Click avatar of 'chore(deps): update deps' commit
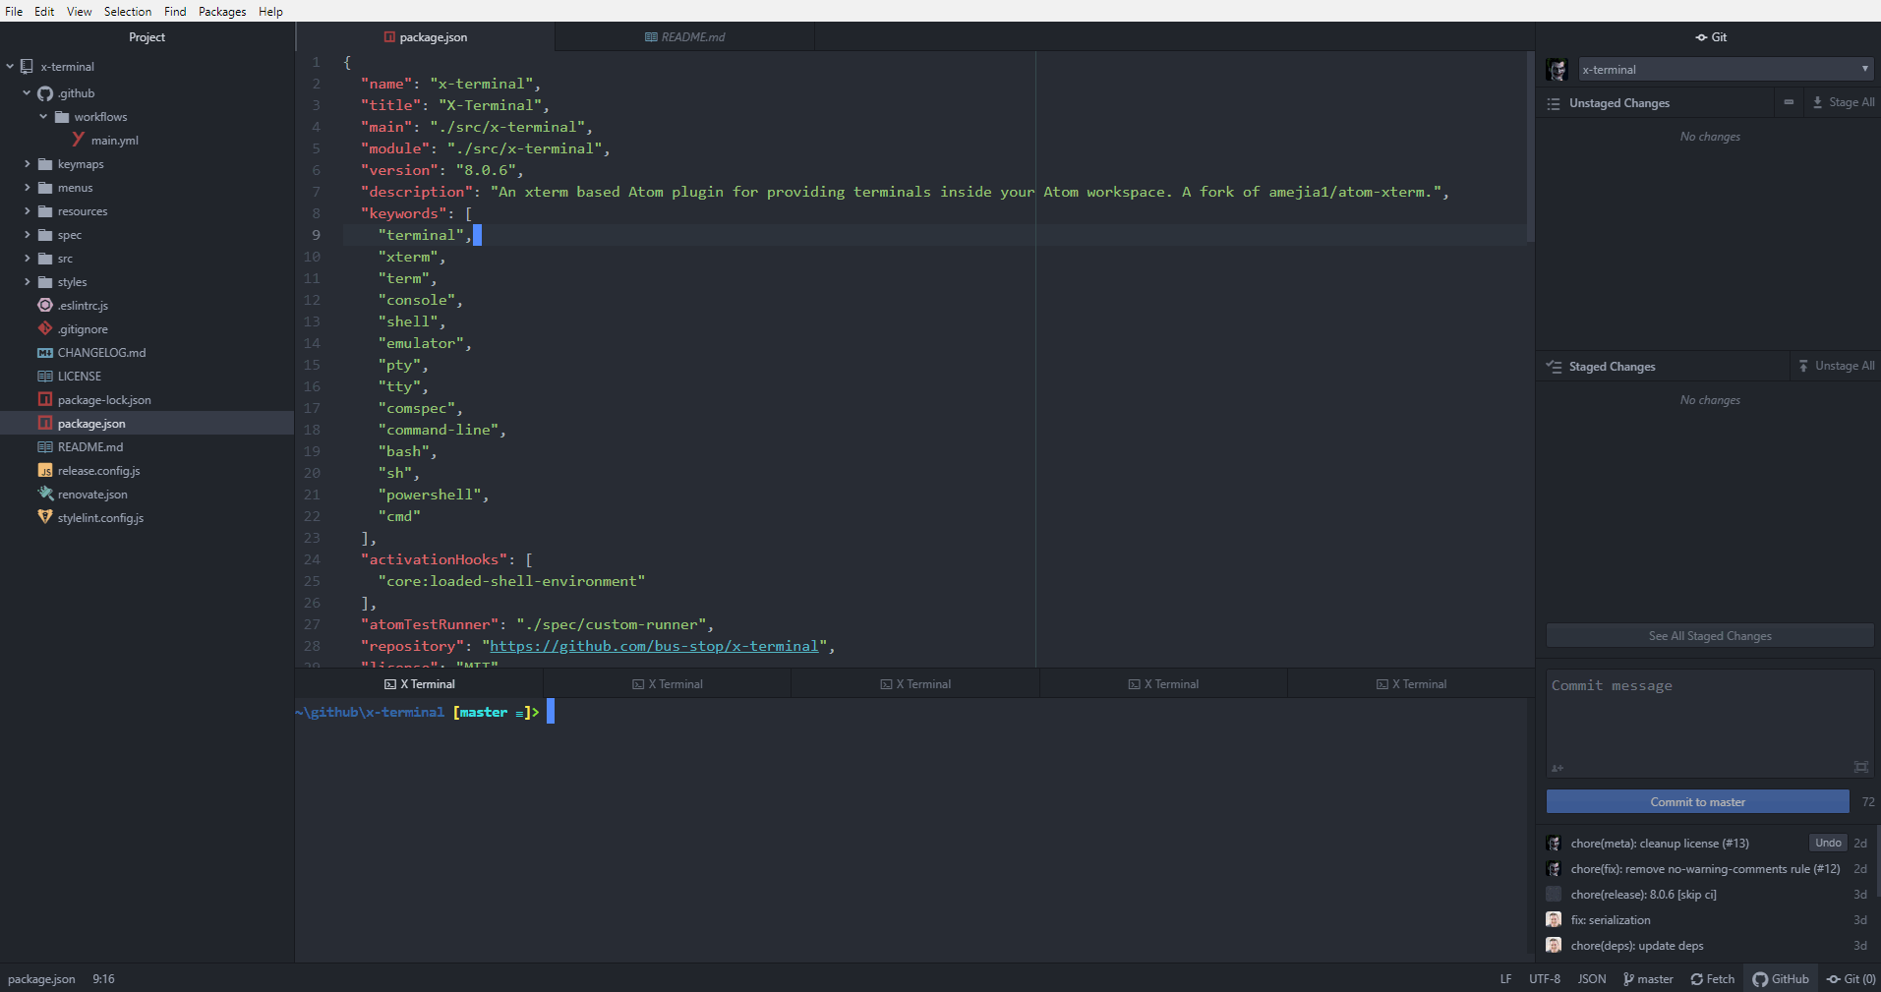 click(x=1554, y=946)
